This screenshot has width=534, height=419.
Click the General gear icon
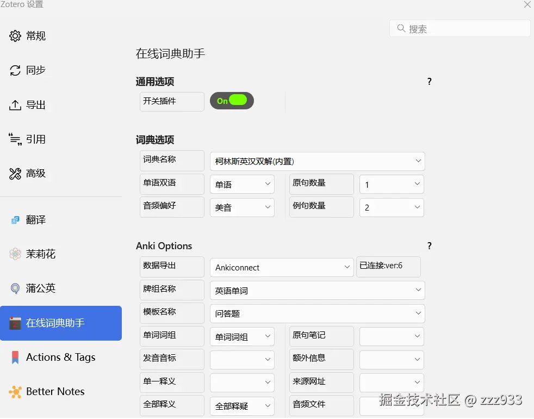(15, 36)
